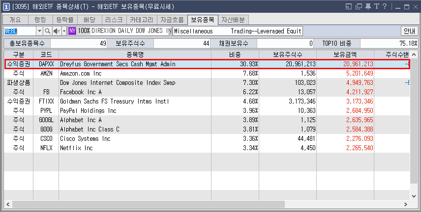Switch to the 개요 tab

(15, 20)
